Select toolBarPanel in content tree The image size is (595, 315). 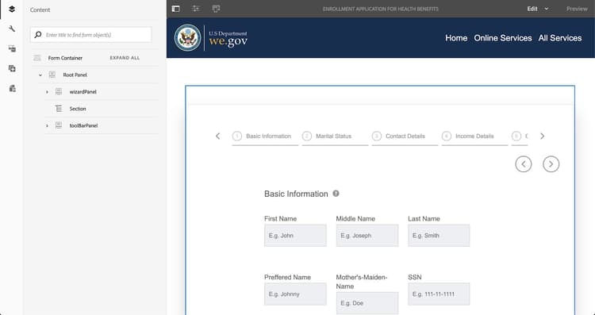pyautogui.click(x=83, y=125)
